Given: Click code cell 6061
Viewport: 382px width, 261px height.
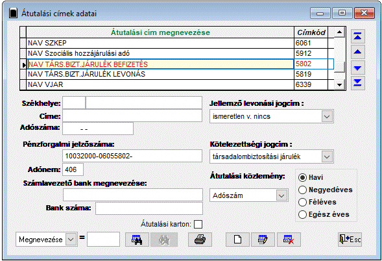Looking at the screenshot, I should (311, 43).
